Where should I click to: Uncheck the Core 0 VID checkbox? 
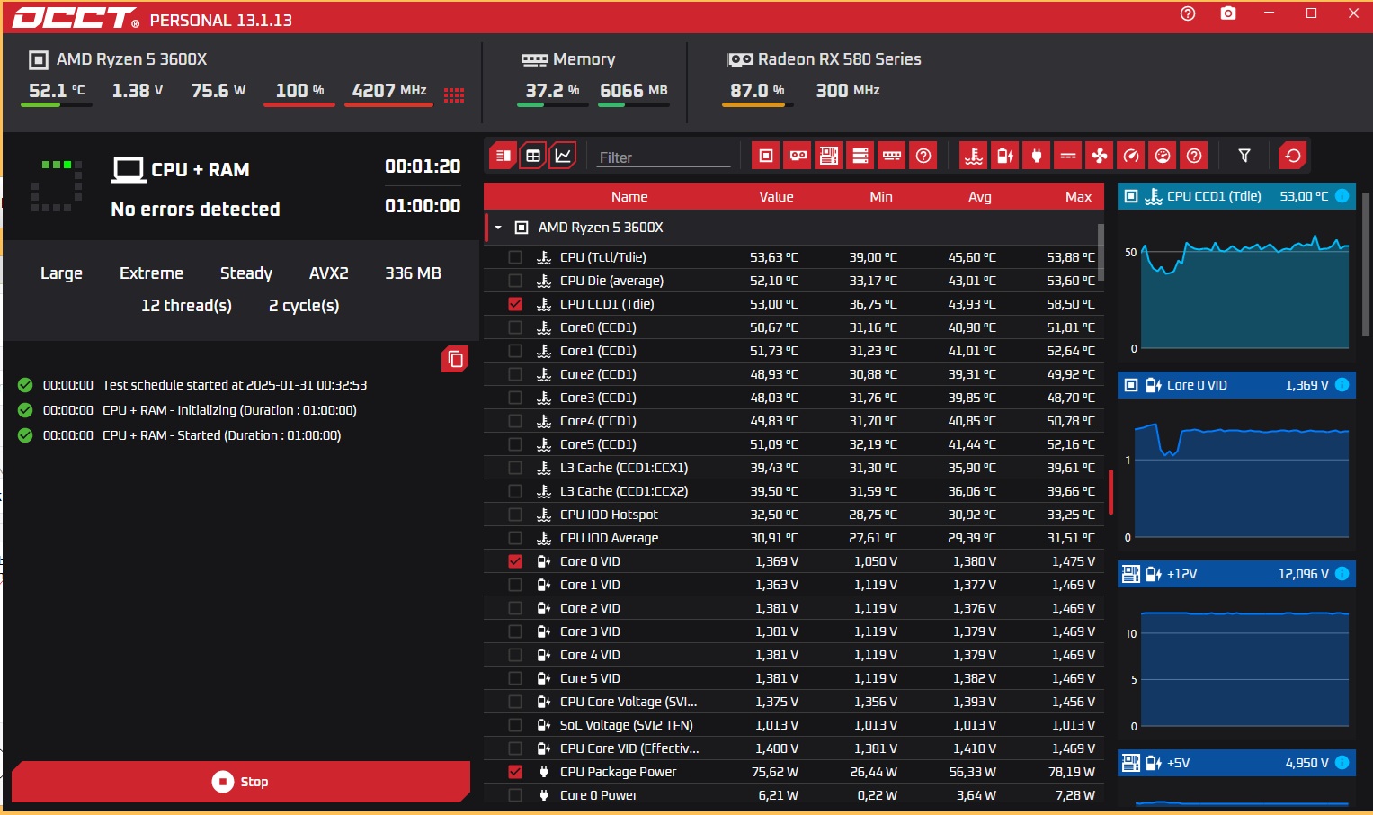515,561
